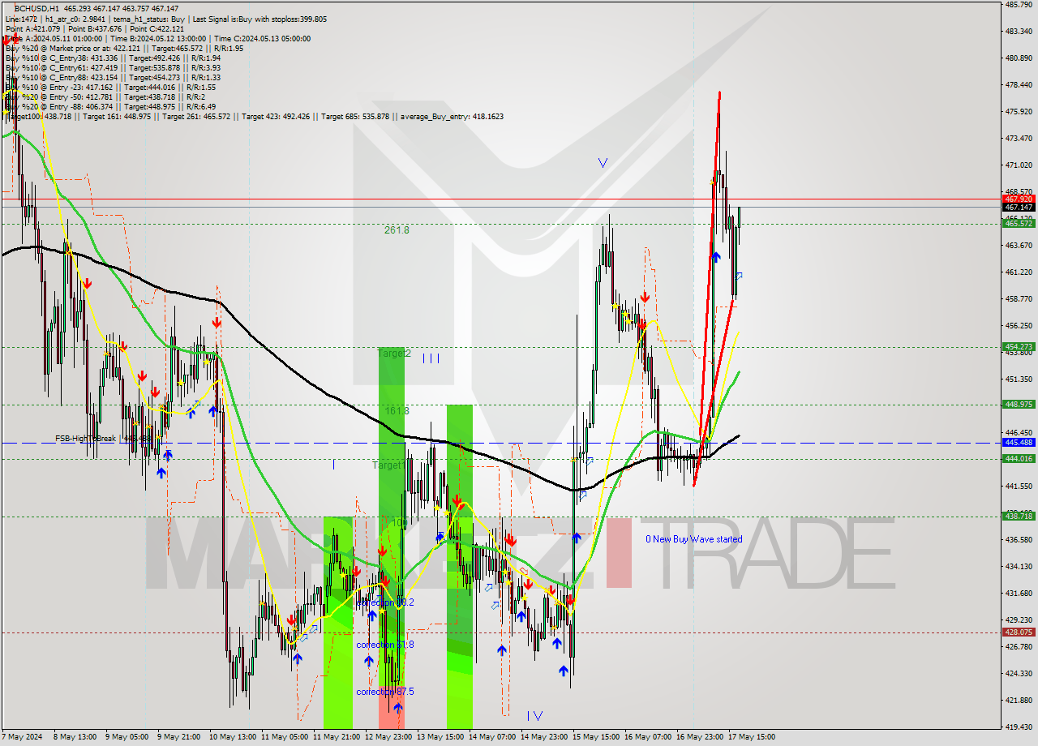
Task: Click the 'correction 87.5' label
Action: tap(385, 692)
